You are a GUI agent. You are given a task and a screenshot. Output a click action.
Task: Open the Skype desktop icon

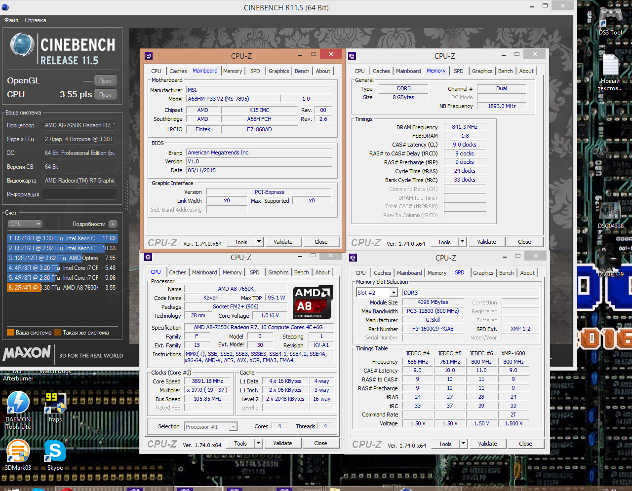coord(55,455)
